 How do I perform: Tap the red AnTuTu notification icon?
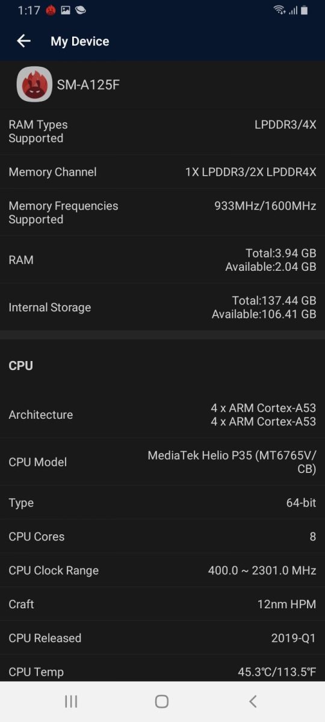51,10
